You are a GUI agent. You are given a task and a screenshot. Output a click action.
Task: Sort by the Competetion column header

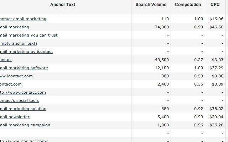point(188,5)
